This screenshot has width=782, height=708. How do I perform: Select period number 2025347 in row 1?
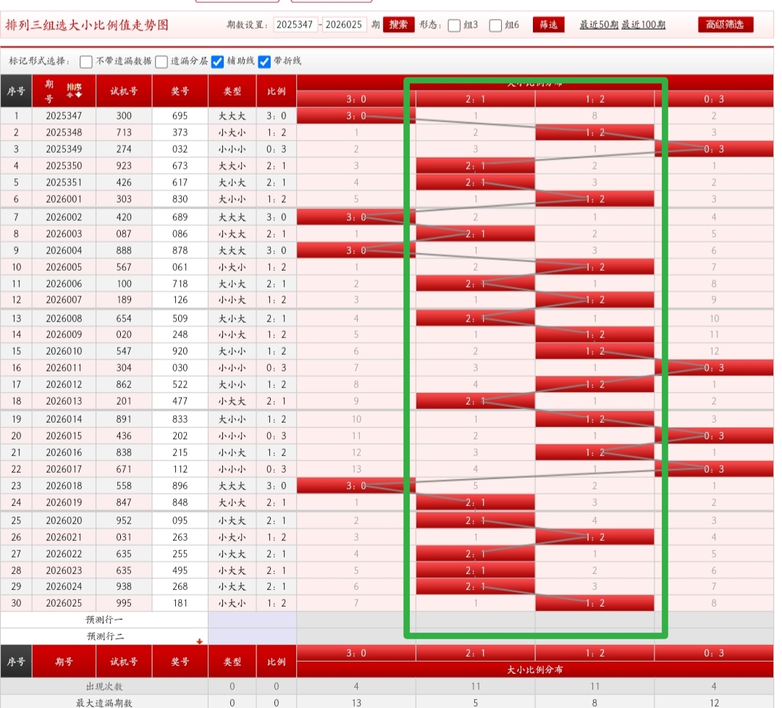pos(64,116)
